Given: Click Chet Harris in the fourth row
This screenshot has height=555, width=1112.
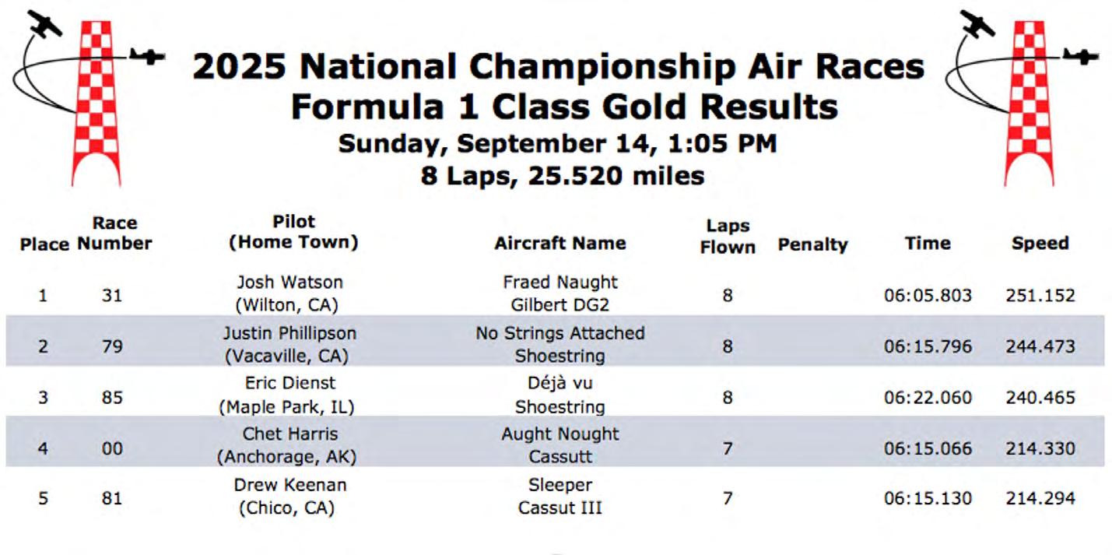Looking at the screenshot, I should pos(289,434).
